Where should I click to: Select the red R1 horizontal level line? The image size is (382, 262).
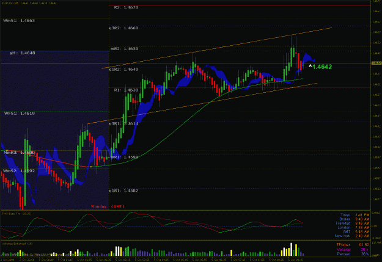(x=240, y=88)
